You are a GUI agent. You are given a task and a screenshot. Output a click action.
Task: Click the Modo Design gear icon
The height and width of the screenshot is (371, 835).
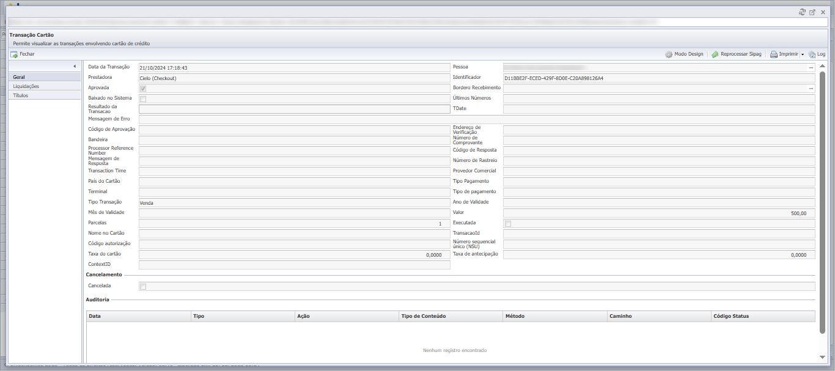coord(669,54)
